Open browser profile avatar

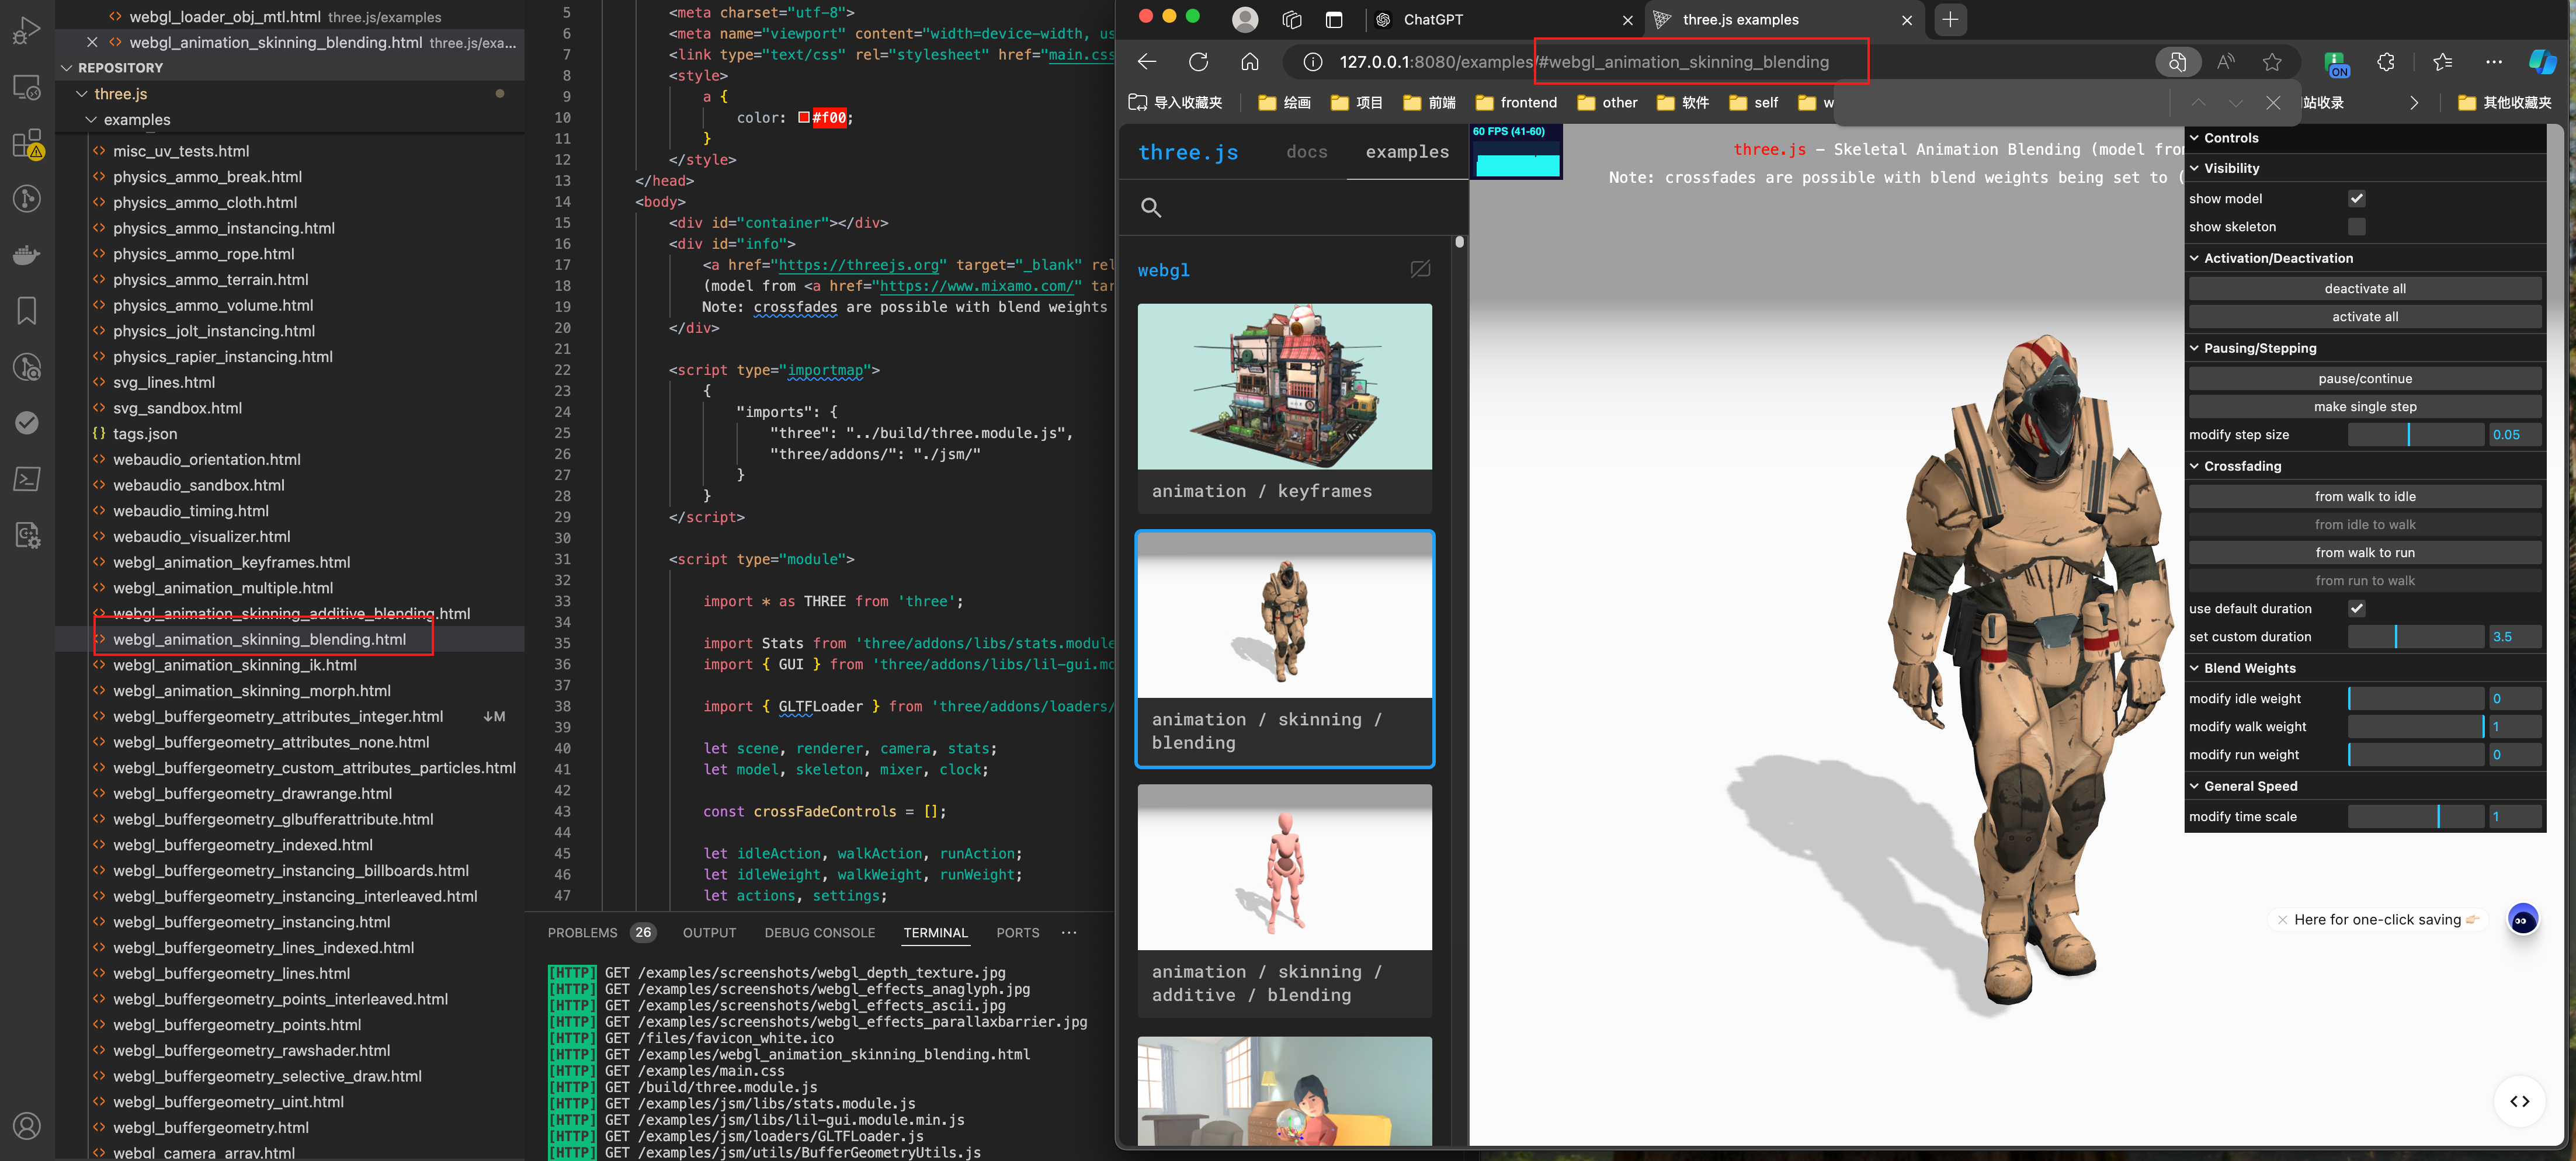(1245, 19)
